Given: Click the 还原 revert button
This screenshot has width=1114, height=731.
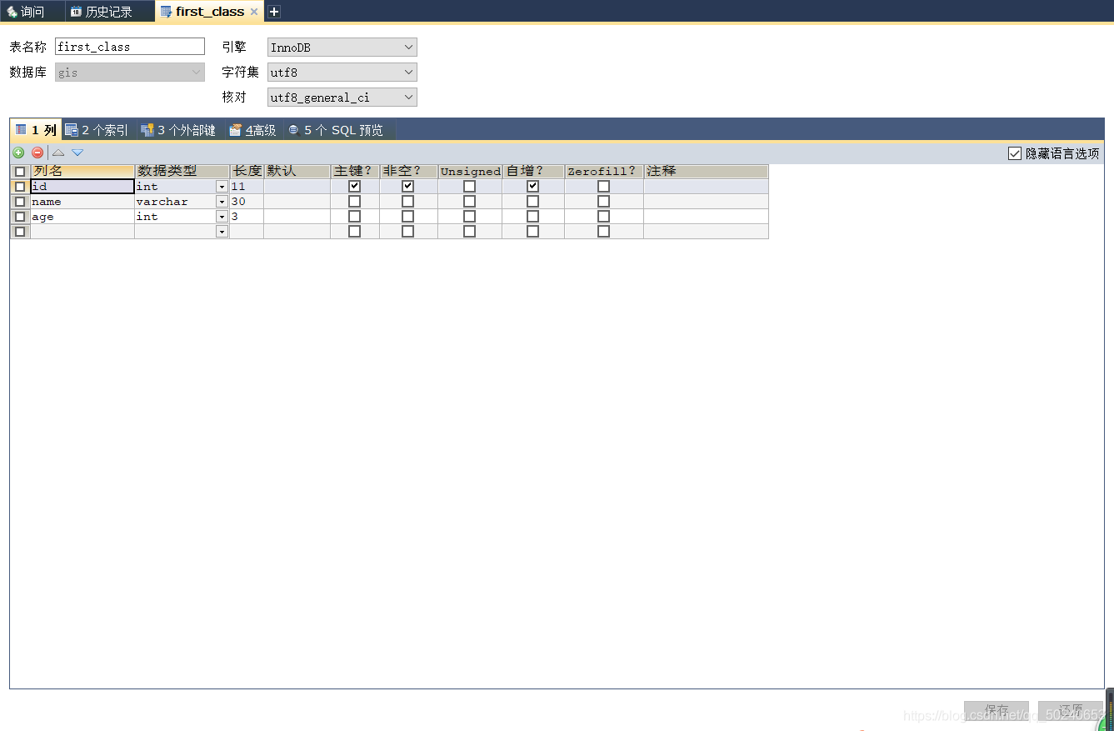Looking at the screenshot, I should 1071,711.
